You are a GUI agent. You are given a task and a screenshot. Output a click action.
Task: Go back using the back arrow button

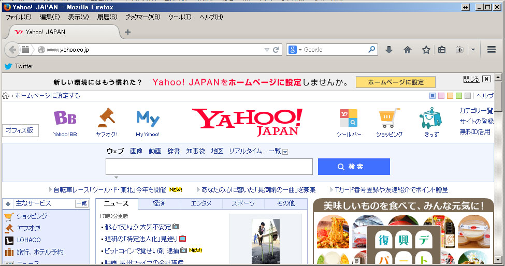12,50
